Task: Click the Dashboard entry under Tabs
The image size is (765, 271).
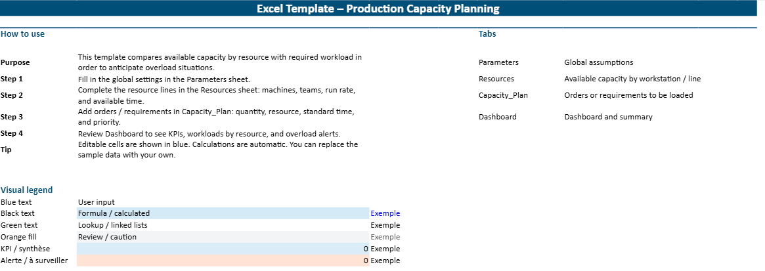Action: tap(497, 117)
